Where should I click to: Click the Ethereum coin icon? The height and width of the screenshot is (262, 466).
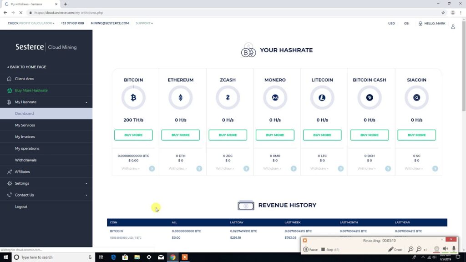[181, 97]
